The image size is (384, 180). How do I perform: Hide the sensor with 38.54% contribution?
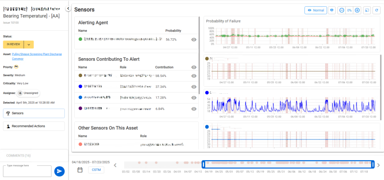click(194, 76)
